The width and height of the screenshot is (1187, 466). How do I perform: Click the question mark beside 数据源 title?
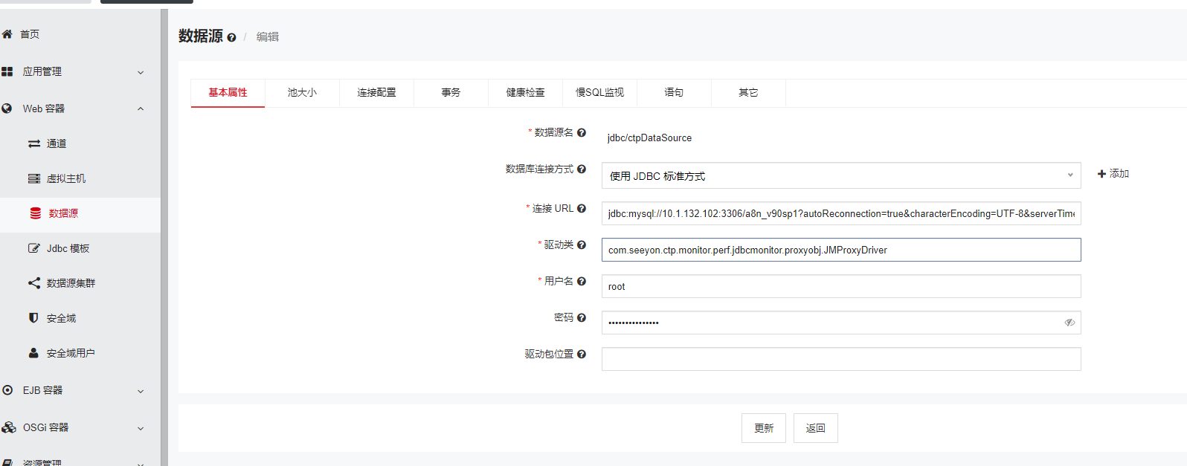click(x=231, y=38)
